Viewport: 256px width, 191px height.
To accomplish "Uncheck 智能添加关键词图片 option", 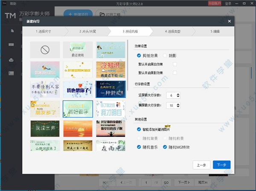I will (x=139, y=129).
